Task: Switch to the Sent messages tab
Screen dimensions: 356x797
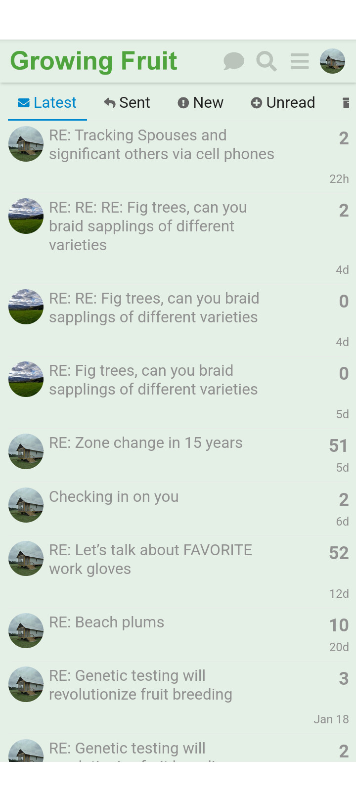Action: pyautogui.click(x=127, y=103)
